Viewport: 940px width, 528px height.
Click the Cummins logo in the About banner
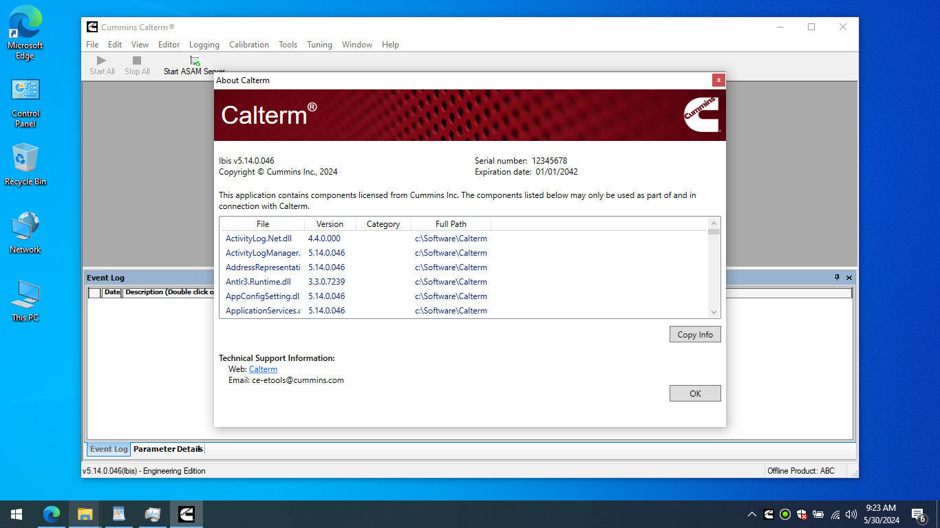701,114
